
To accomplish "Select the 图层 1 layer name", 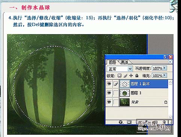I will (x=136, y=93).
